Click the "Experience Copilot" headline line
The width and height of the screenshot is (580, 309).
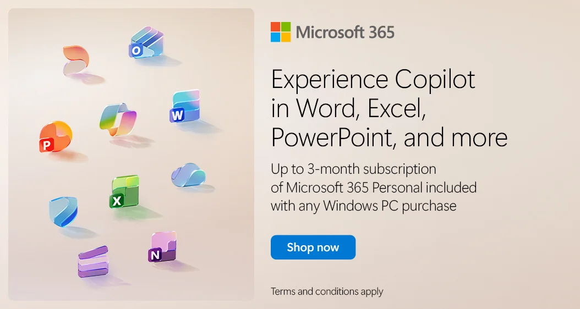pyautogui.click(x=373, y=80)
